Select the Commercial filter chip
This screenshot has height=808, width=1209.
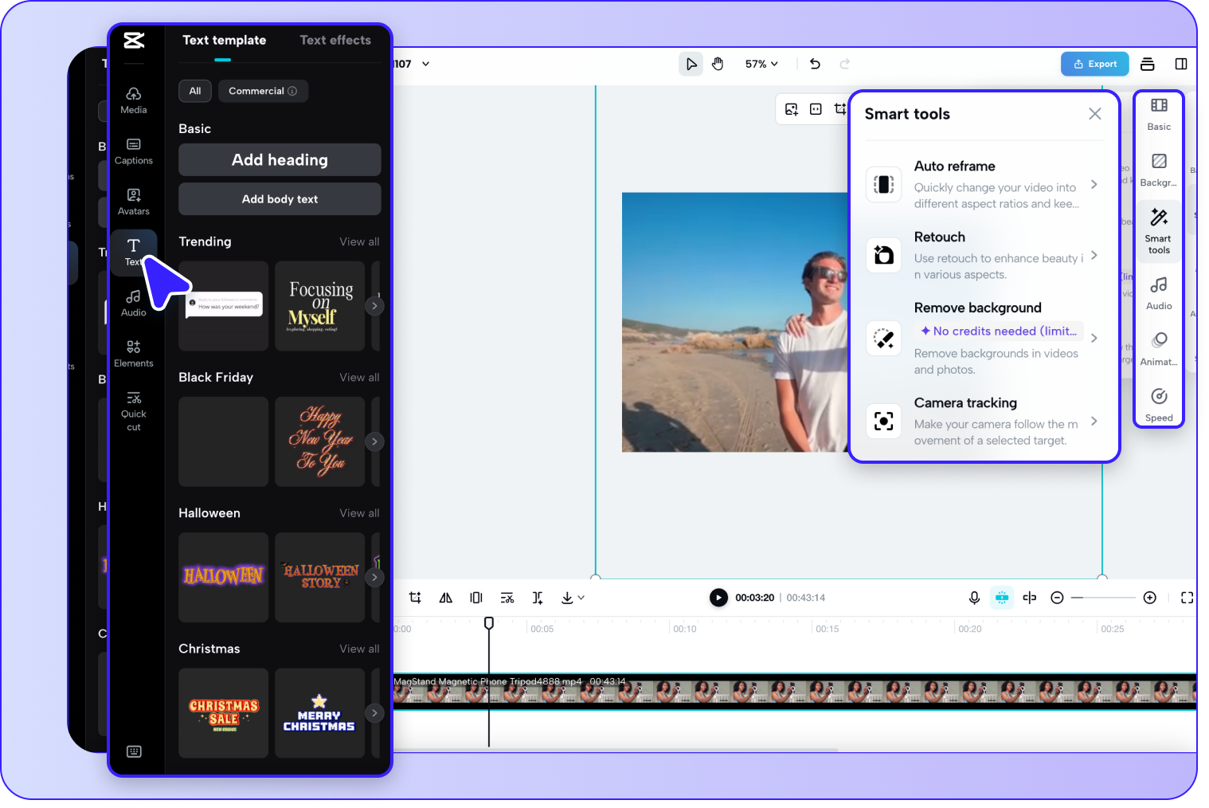point(263,91)
